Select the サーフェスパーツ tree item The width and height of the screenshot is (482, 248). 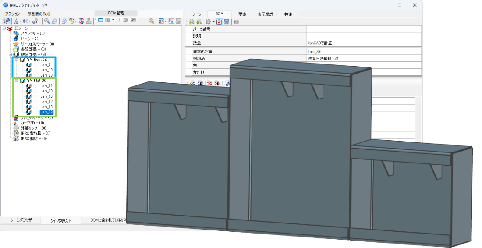click(37, 44)
